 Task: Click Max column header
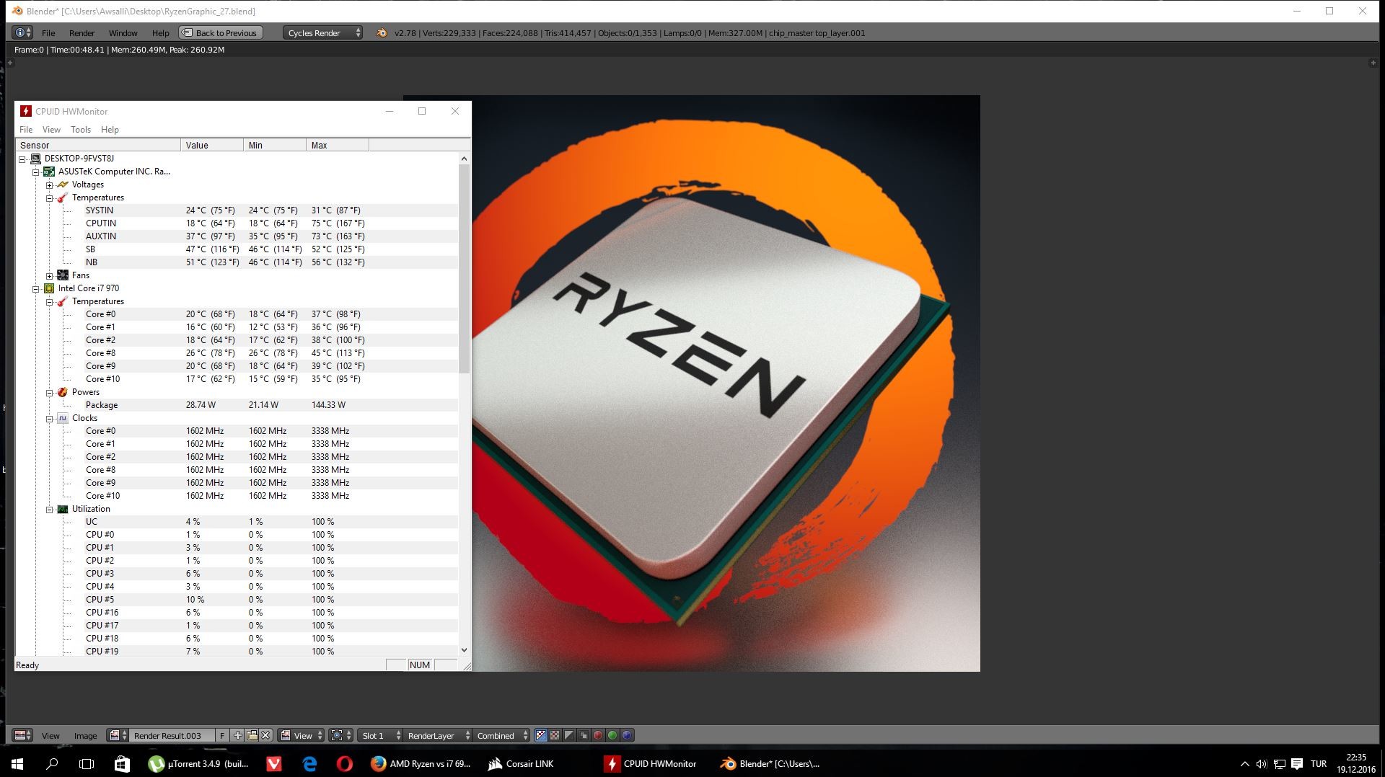[338, 145]
